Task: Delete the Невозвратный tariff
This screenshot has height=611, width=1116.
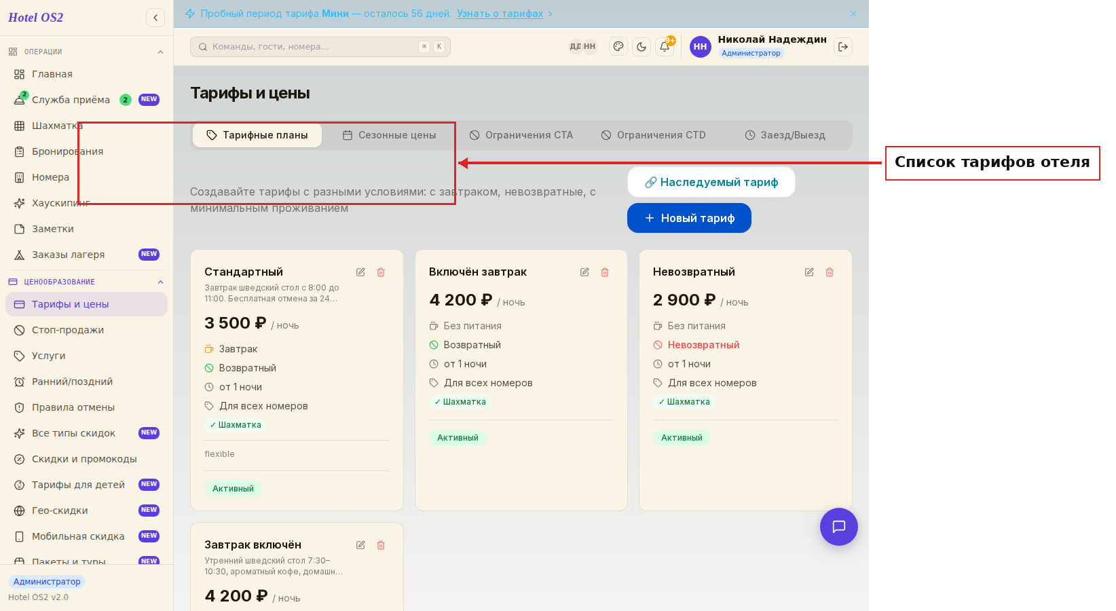Action: [x=830, y=272]
